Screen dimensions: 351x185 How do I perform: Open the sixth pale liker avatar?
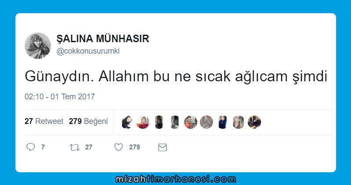206,122
